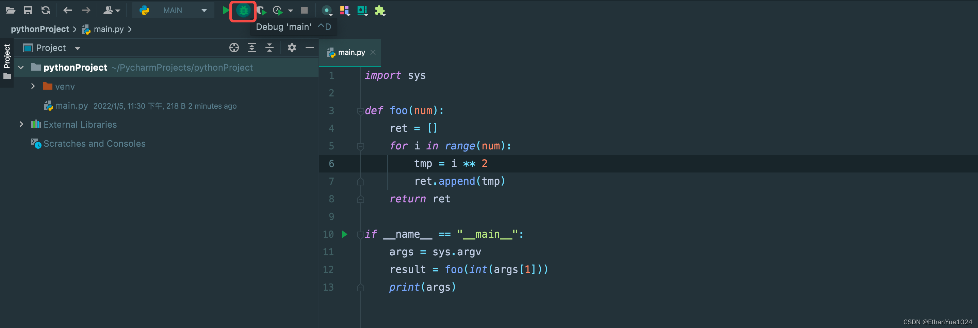Click line number 6 in the gutter
Viewport: 978px width, 328px height.
click(331, 164)
